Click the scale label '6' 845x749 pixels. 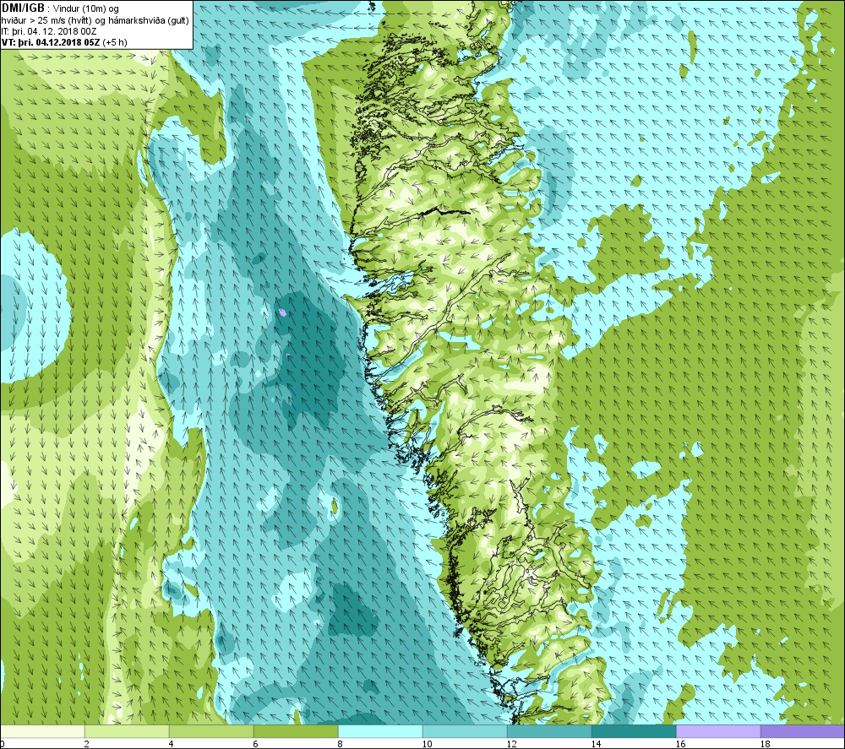click(x=256, y=744)
